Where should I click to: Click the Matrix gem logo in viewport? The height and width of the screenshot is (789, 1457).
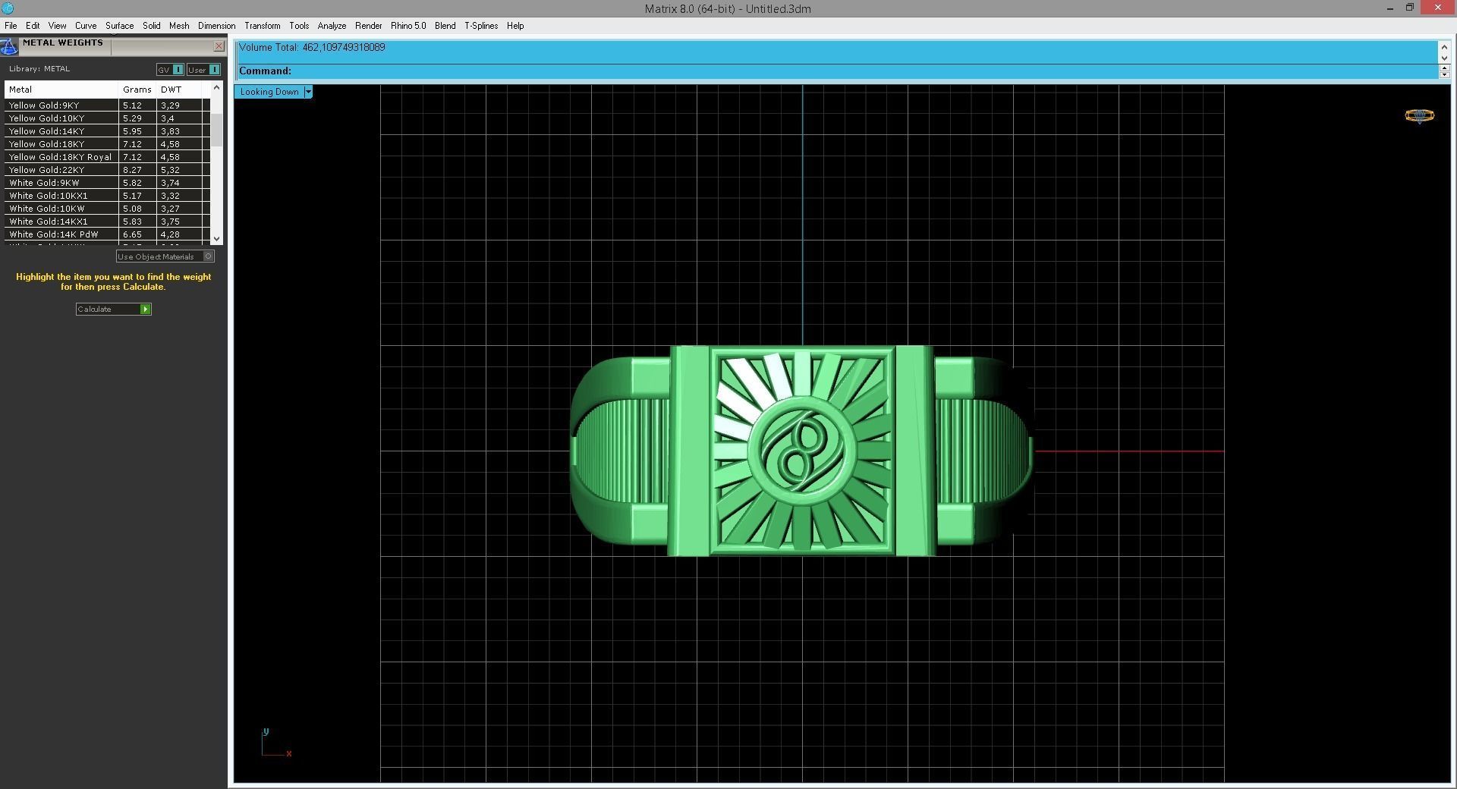[1419, 115]
